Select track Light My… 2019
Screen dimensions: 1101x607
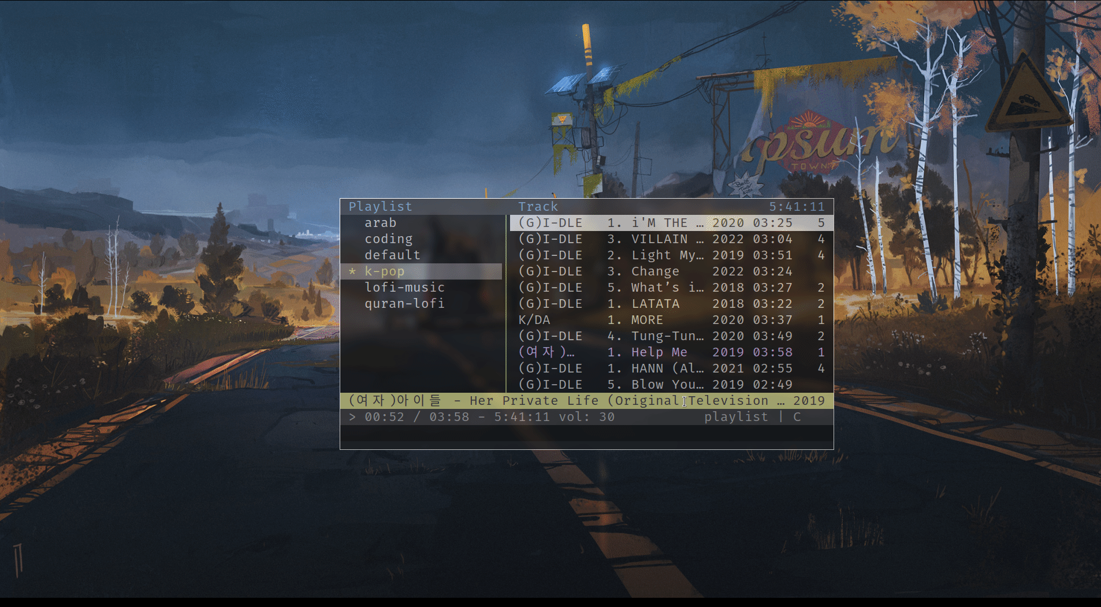(671, 255)
